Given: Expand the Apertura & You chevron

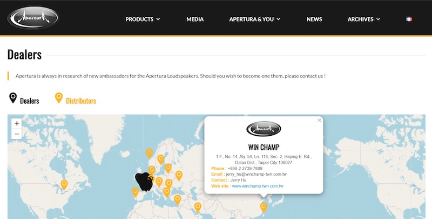Looking at the screenshot, I should click(x=278, y=19).
